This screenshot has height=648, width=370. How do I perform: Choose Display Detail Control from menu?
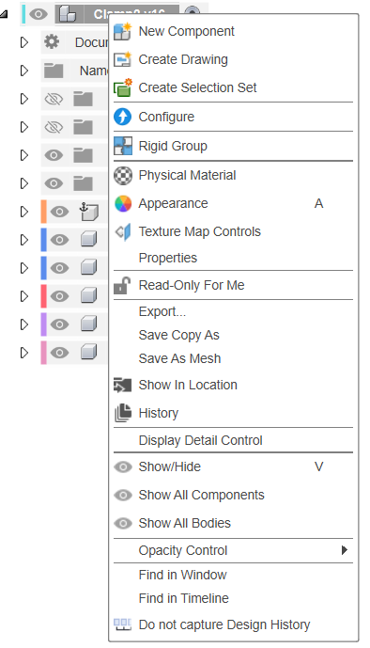tap(200, 440)
